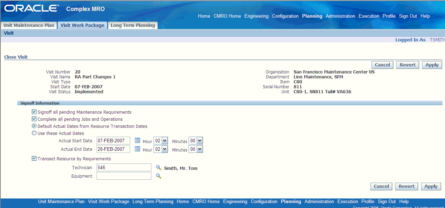This screenshot has height=208, width=445.
Task: Open Planning footer link
Action: pos(291,202)
